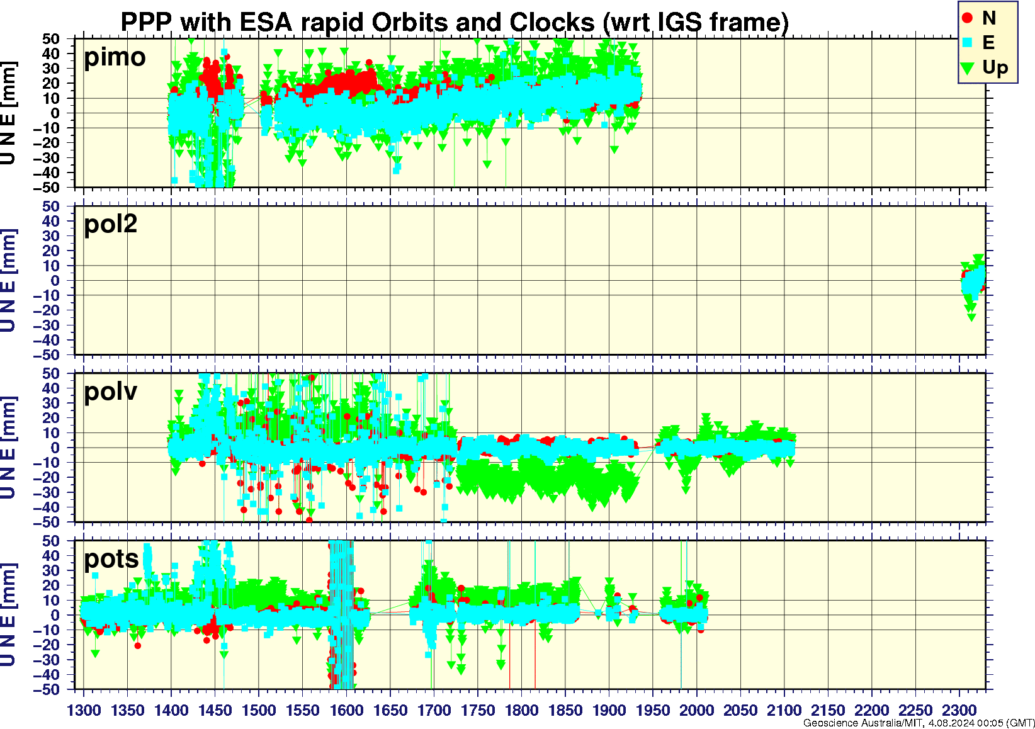This screenshot has height=729, width=1035.
Task: Click the 'U N E [mm]' axis title of pots panel
Action: coord(8,616)
